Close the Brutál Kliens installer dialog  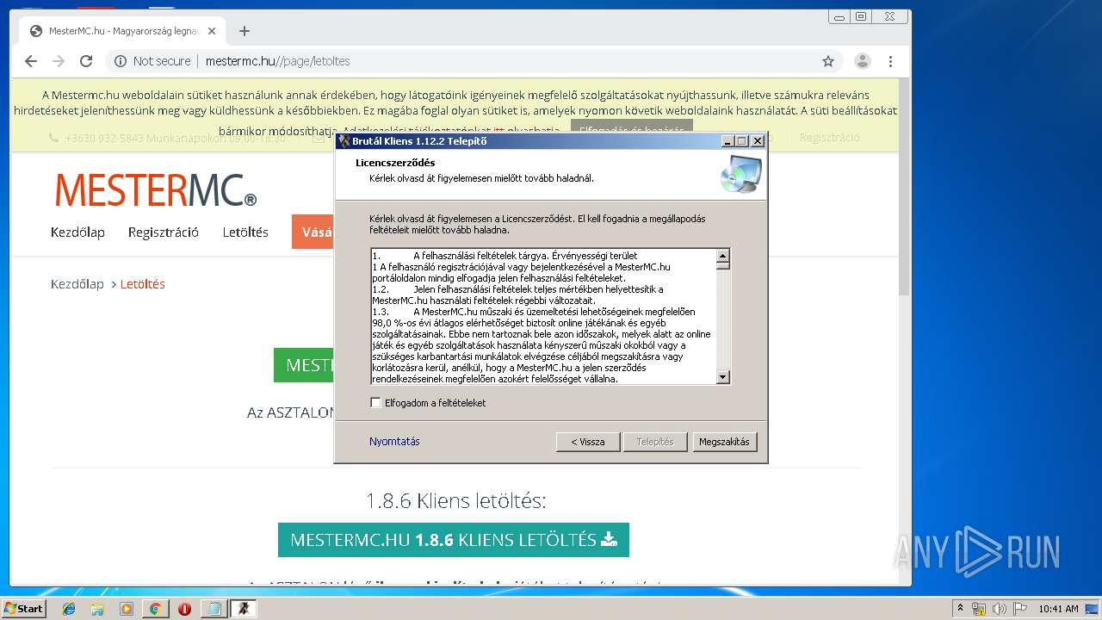click(x=757, y=141)
